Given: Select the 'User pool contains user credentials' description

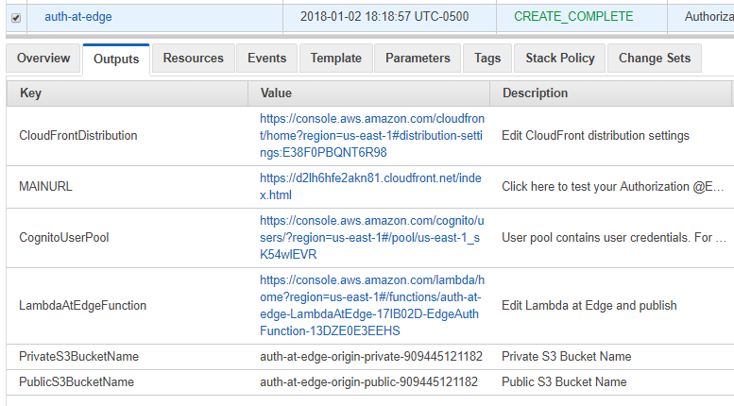Looking at the screenshot, I should point(614,238).
